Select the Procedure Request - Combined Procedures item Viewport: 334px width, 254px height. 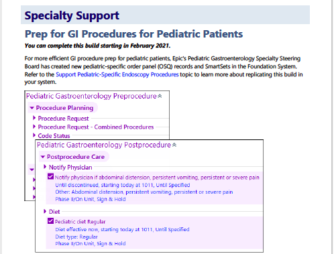pyautogui.click(x=96, y=127)
